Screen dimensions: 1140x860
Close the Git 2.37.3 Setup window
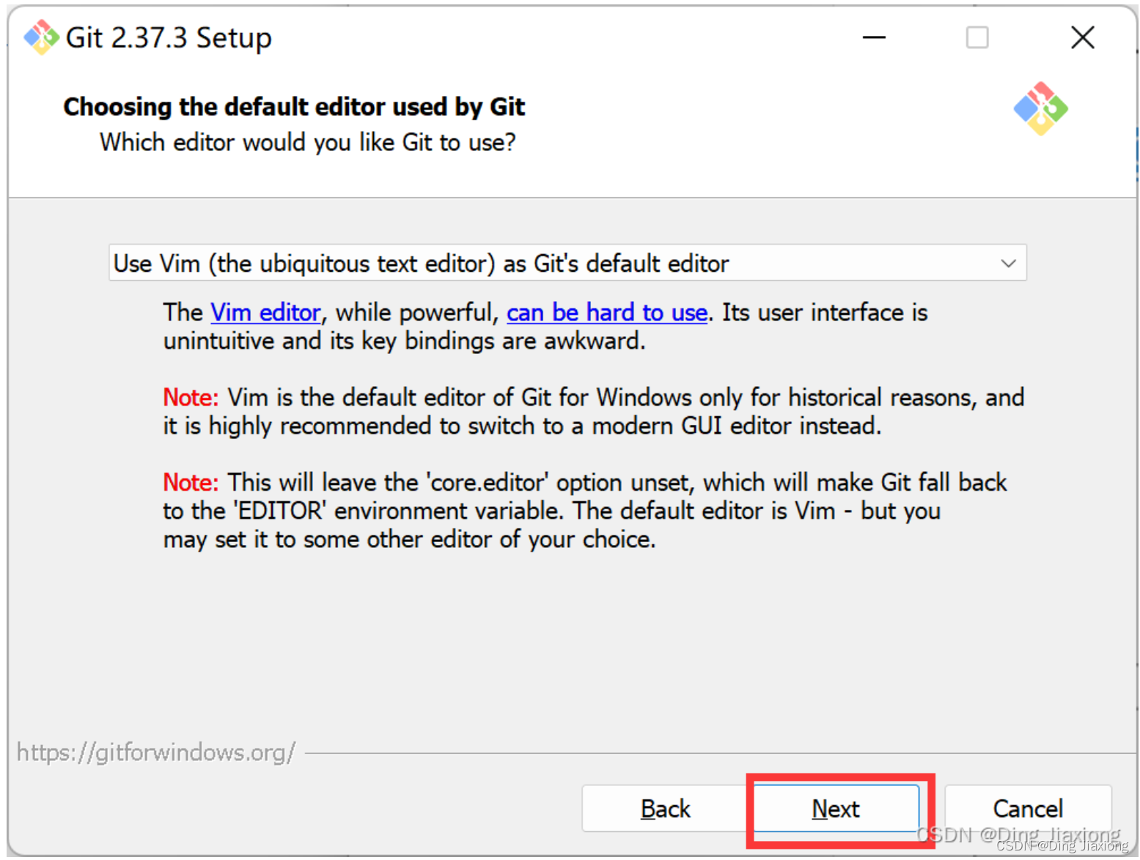coord(1082,37)
